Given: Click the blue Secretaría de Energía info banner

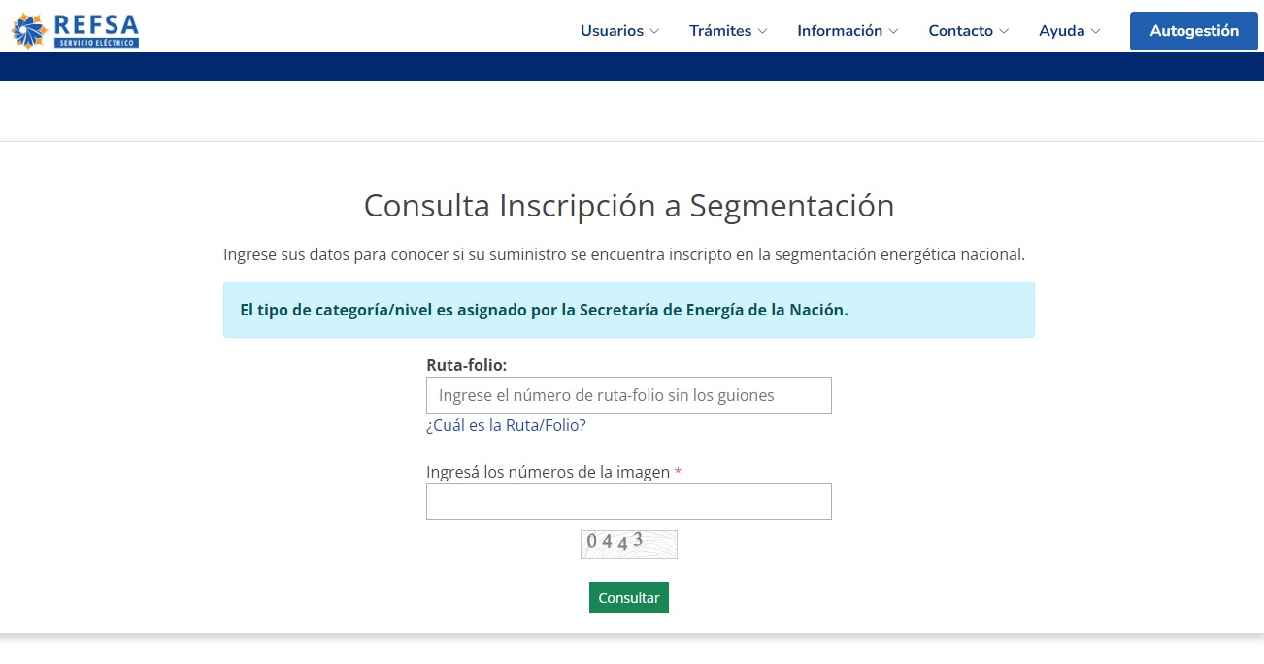Looking at the screenshot, I should pyautogui.click(x=628, y=310).
